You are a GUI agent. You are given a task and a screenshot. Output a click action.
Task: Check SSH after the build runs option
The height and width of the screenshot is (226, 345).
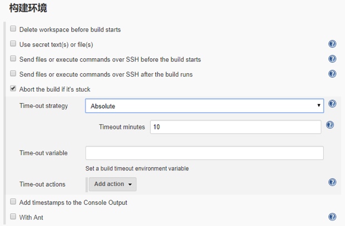click(13, 73)
